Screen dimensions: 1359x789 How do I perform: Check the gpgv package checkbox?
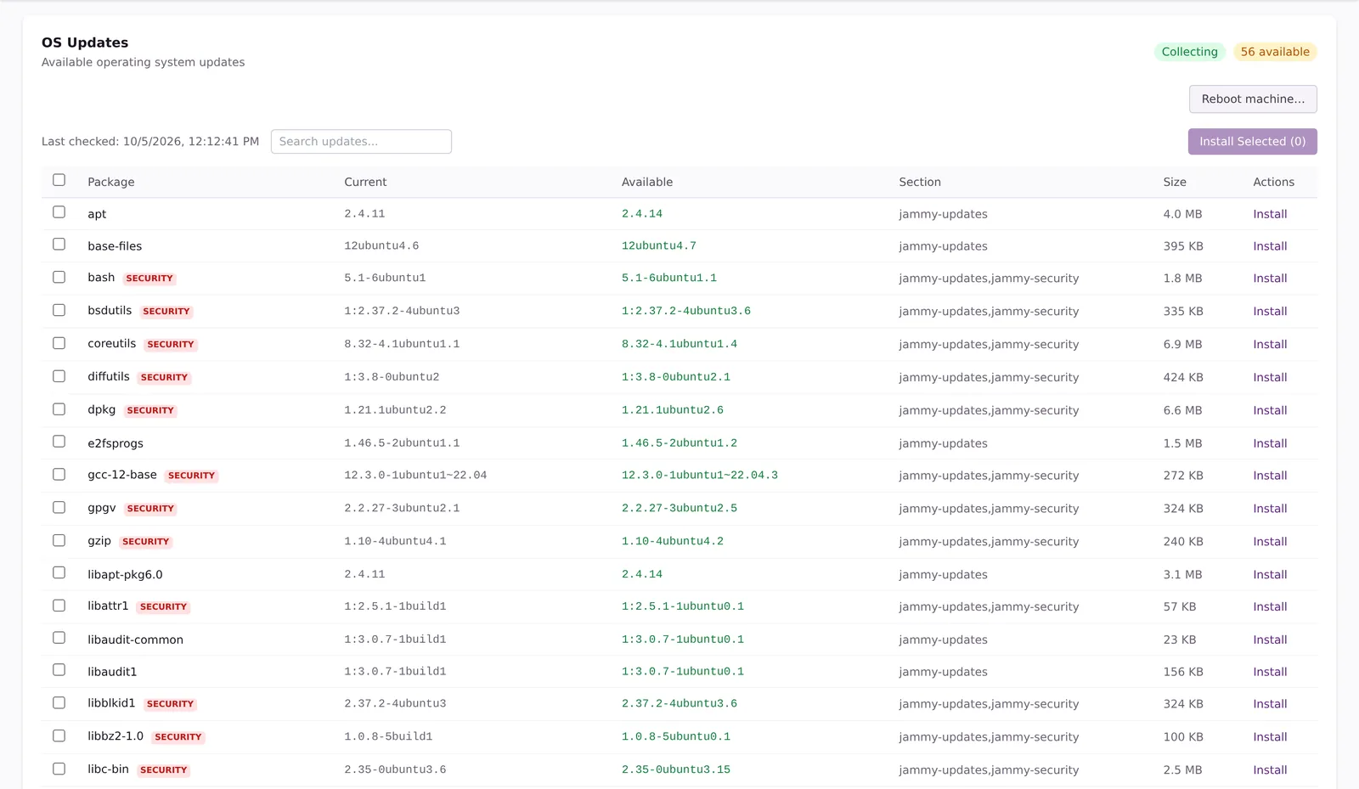click(59, 508)
